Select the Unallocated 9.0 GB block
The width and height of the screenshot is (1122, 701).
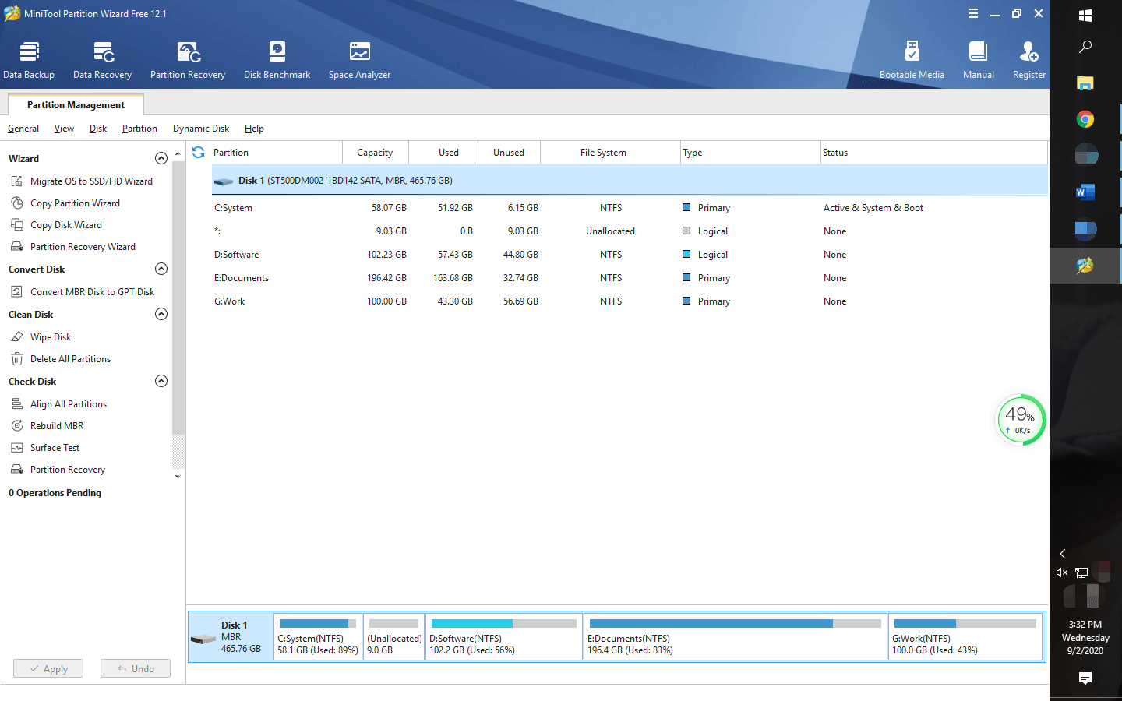point(393,637)
